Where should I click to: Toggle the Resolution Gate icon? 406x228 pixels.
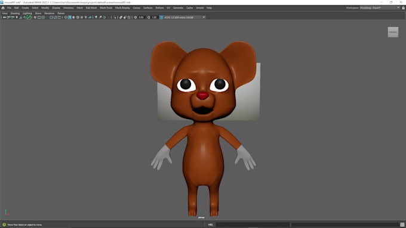(43, 17)
